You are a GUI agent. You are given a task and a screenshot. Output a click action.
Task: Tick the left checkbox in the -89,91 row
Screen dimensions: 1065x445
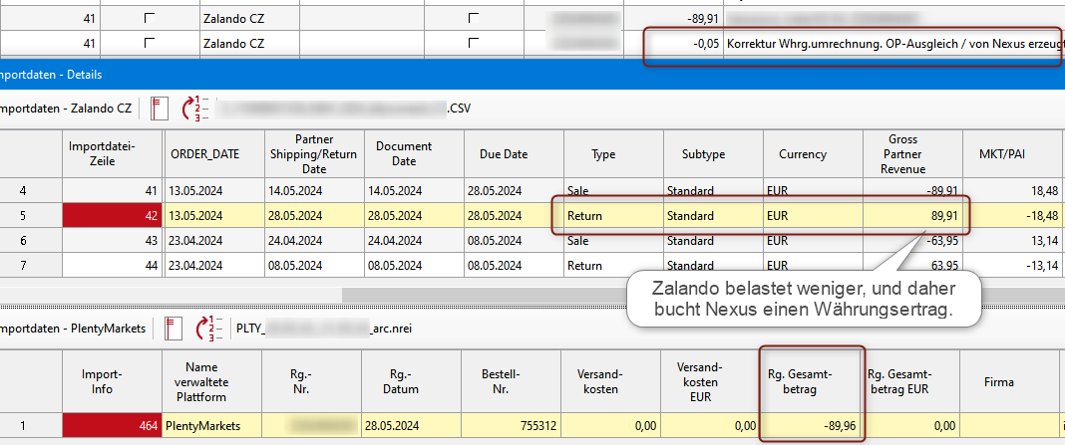[x=150, y=18]
